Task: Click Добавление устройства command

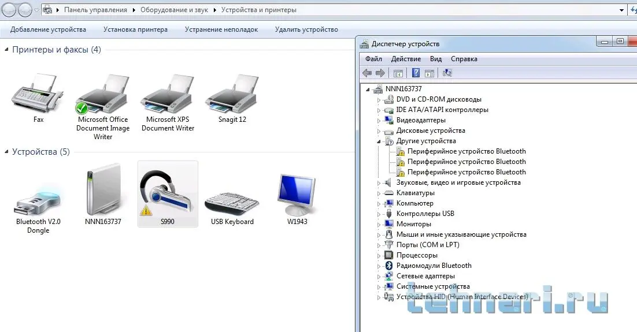Action: point(48,29)
